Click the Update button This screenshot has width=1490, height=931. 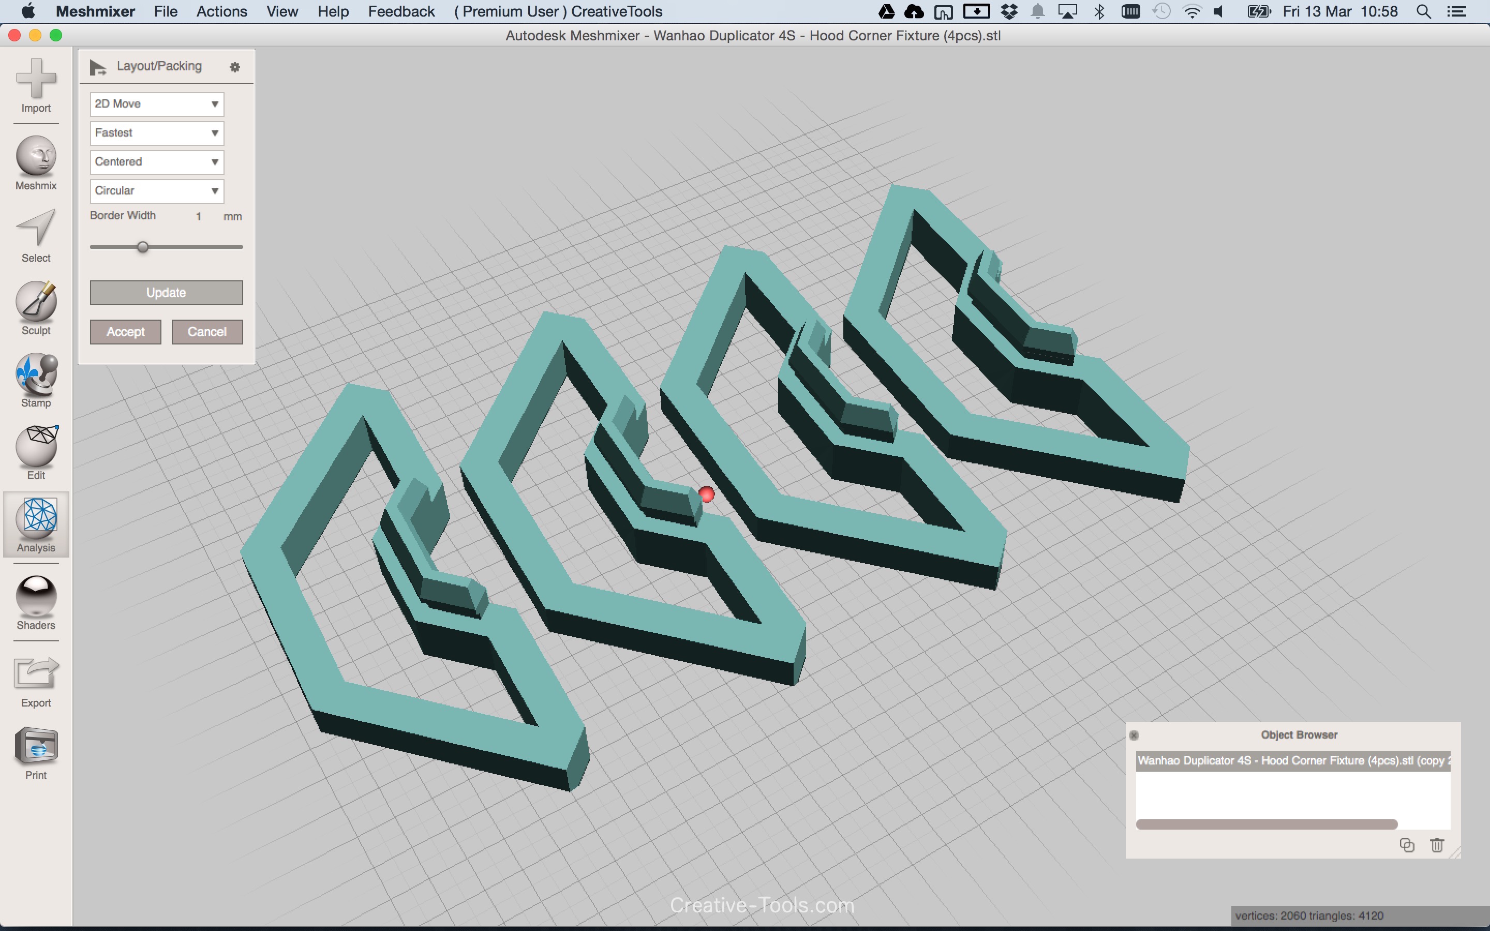[166, 292]
